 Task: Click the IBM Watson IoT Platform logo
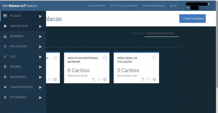20,6
